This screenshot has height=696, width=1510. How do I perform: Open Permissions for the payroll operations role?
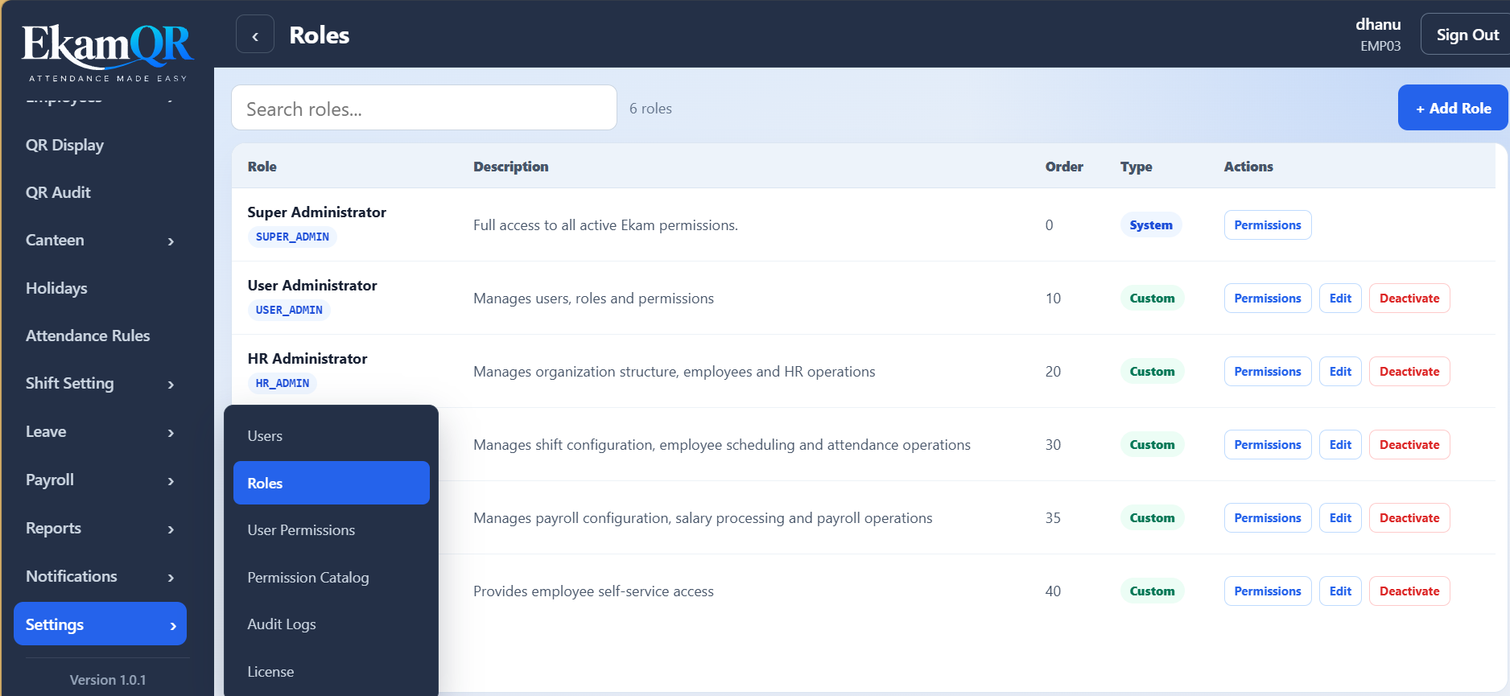click(x=1268, y=518)
